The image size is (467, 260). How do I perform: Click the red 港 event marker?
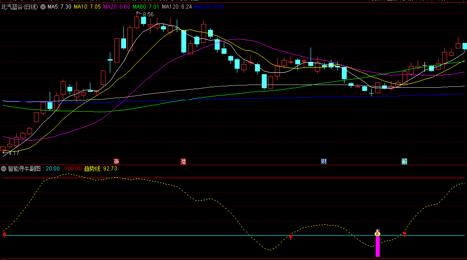pos(184,161)
